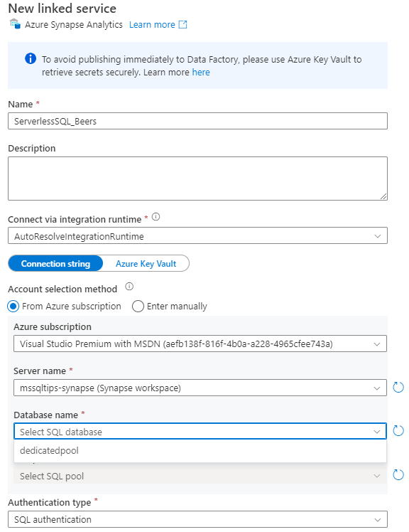Open the integration runtime dropdown
Screen dimensions: 409x532
(197, 236)
